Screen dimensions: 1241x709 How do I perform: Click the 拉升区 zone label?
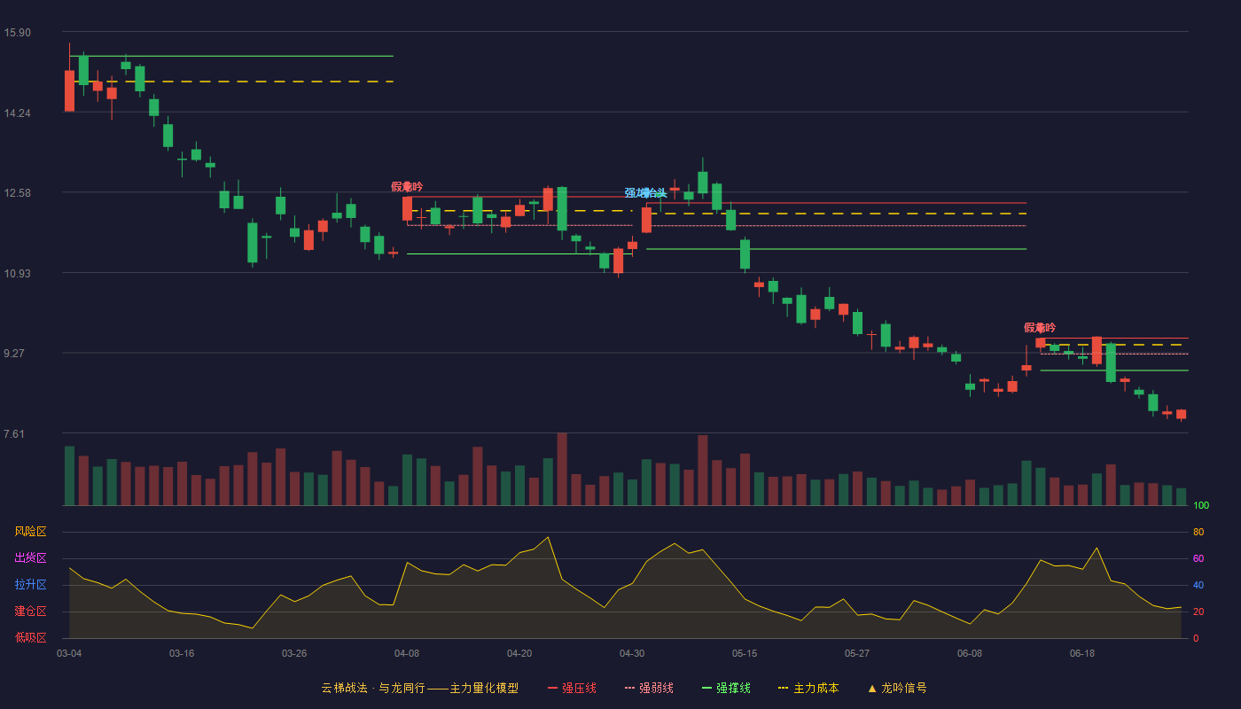pyautogui.click(x=30, y=585)
